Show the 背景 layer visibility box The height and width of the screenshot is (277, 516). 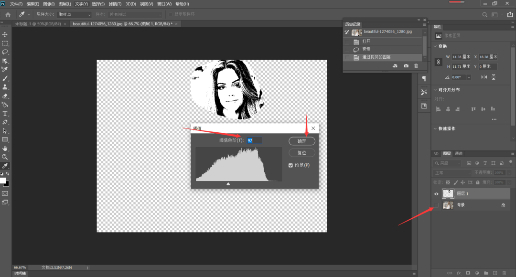coord(436,205)
